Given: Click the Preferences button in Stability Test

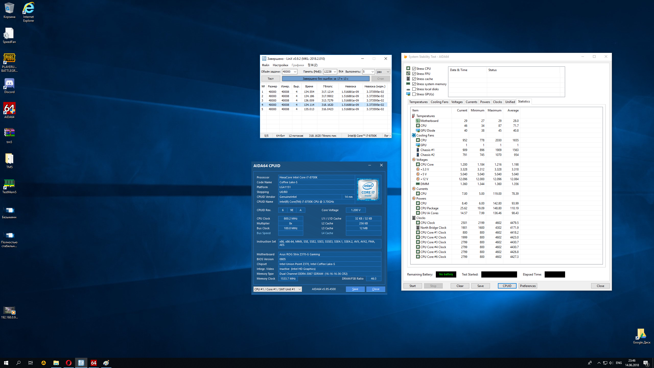Looking at the screenshot, I should tap(528, 286).
